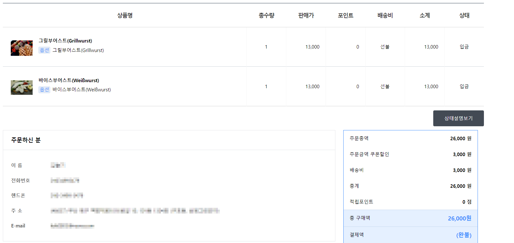Click the 상품명 column header

tap(125, 15)
